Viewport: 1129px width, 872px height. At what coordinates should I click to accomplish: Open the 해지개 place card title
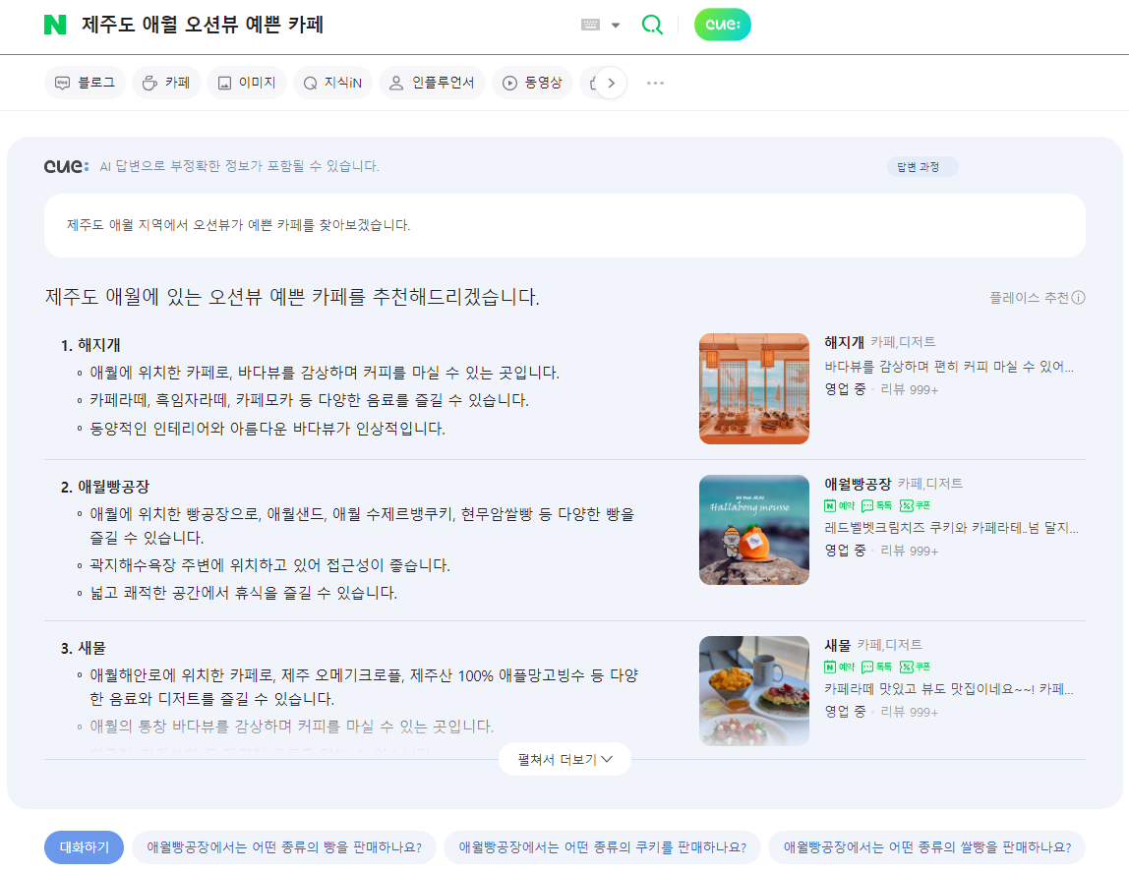coord(844,342)
